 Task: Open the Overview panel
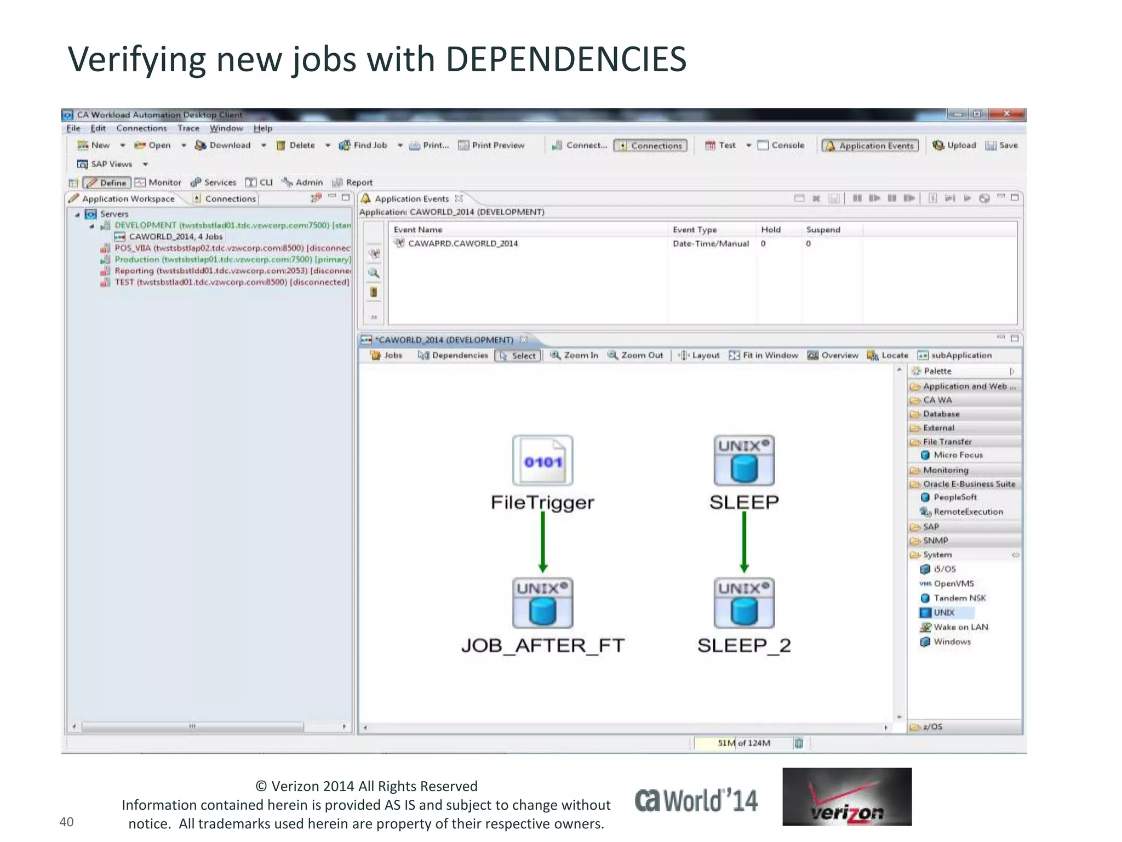pos(833,355)
